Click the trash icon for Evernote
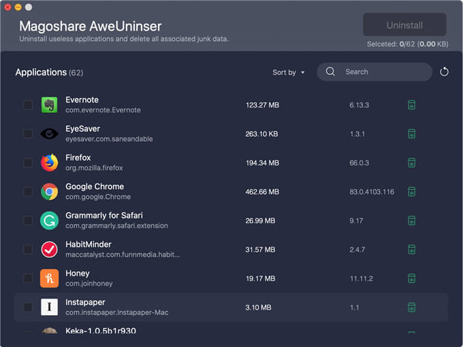463x347 pixels. 412,105
